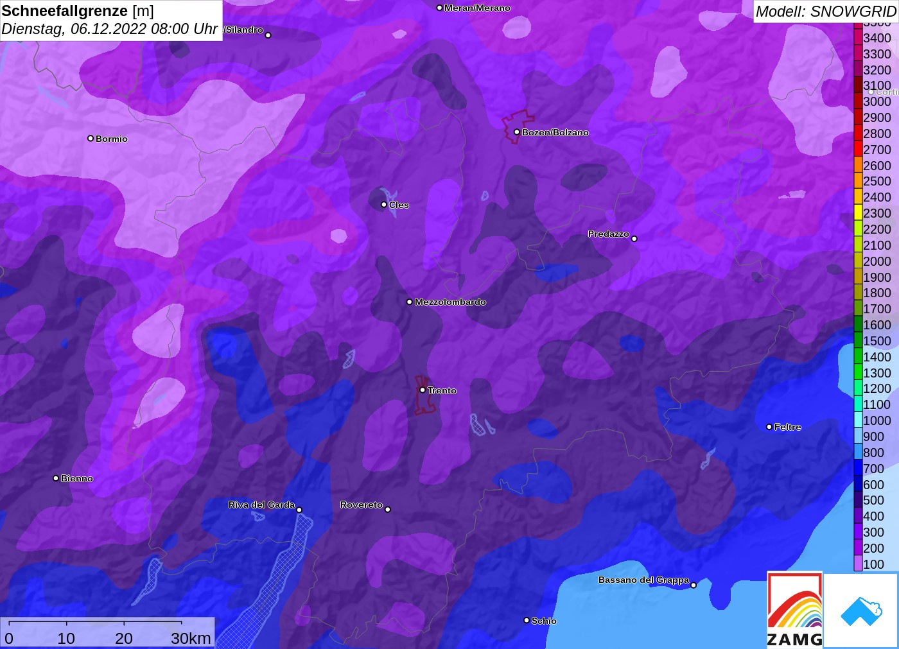Pick the 1500 green legend swatch

click(858, 340)
